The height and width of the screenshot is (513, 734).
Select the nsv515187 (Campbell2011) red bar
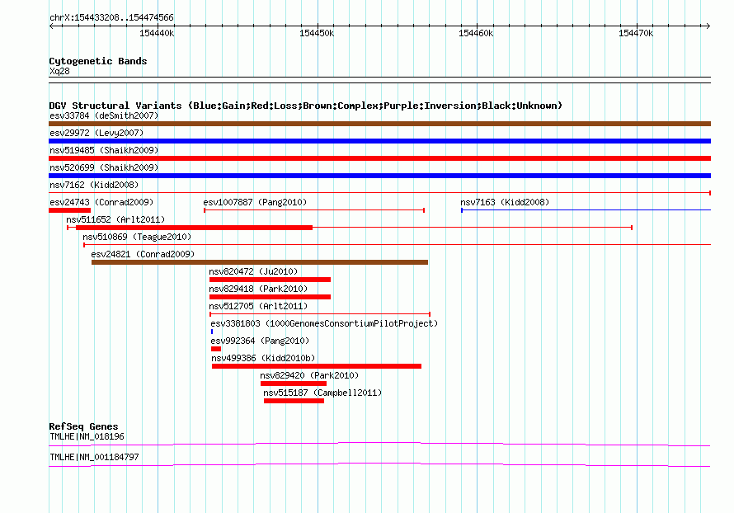pos(294,401)
